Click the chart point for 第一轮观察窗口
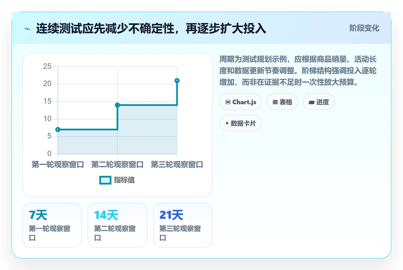 [58, 130]
